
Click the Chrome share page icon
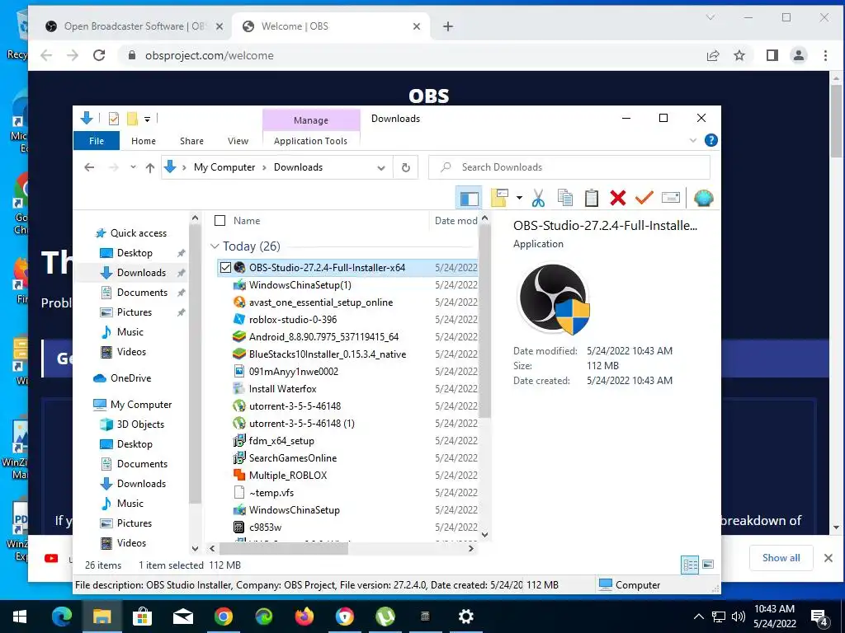pos(713,55)
